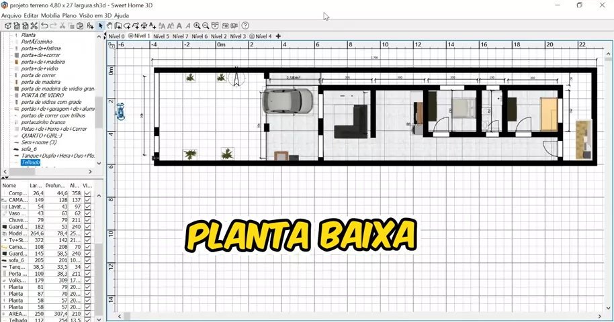
Task: Open the Visão em 3D menu
Action: (x=95, y=15)
